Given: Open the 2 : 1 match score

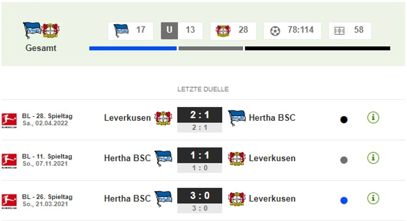Looking at the screenshot, I should tap(200, 115).
